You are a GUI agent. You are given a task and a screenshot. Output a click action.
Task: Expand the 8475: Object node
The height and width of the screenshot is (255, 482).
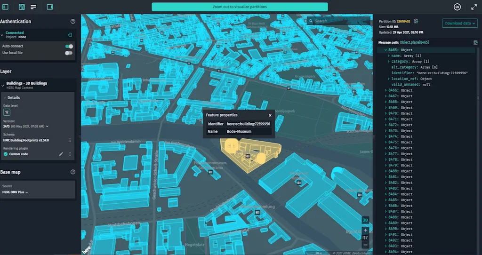point(386,142)
